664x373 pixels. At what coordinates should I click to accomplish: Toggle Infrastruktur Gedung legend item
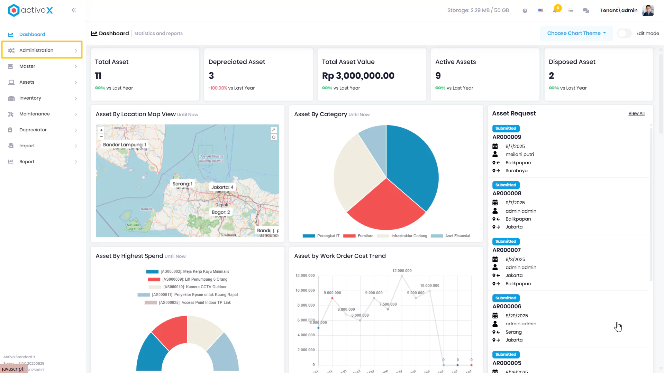pyautogui.click(x=402, y=236)
